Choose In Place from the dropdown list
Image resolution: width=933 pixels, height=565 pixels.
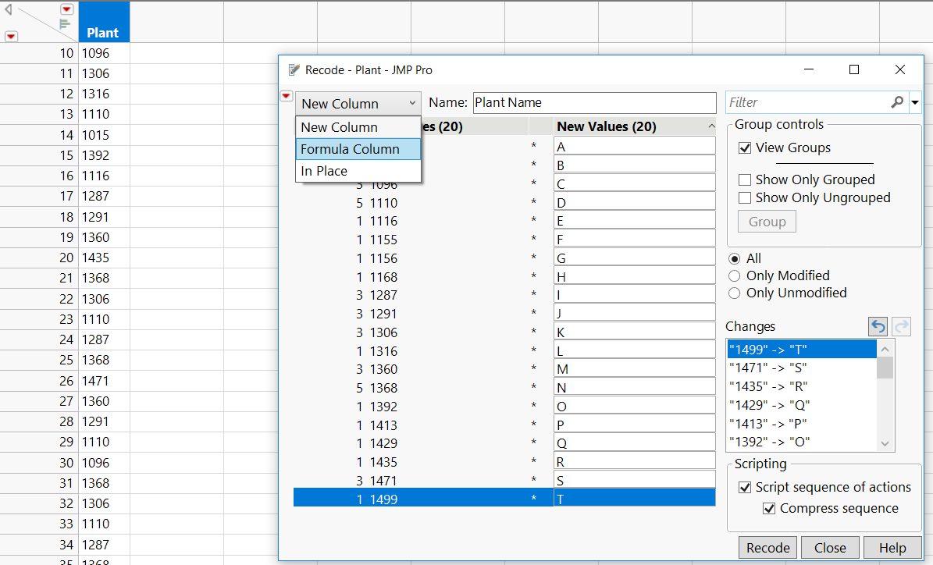pyautogui.click(x=324, y=171)
